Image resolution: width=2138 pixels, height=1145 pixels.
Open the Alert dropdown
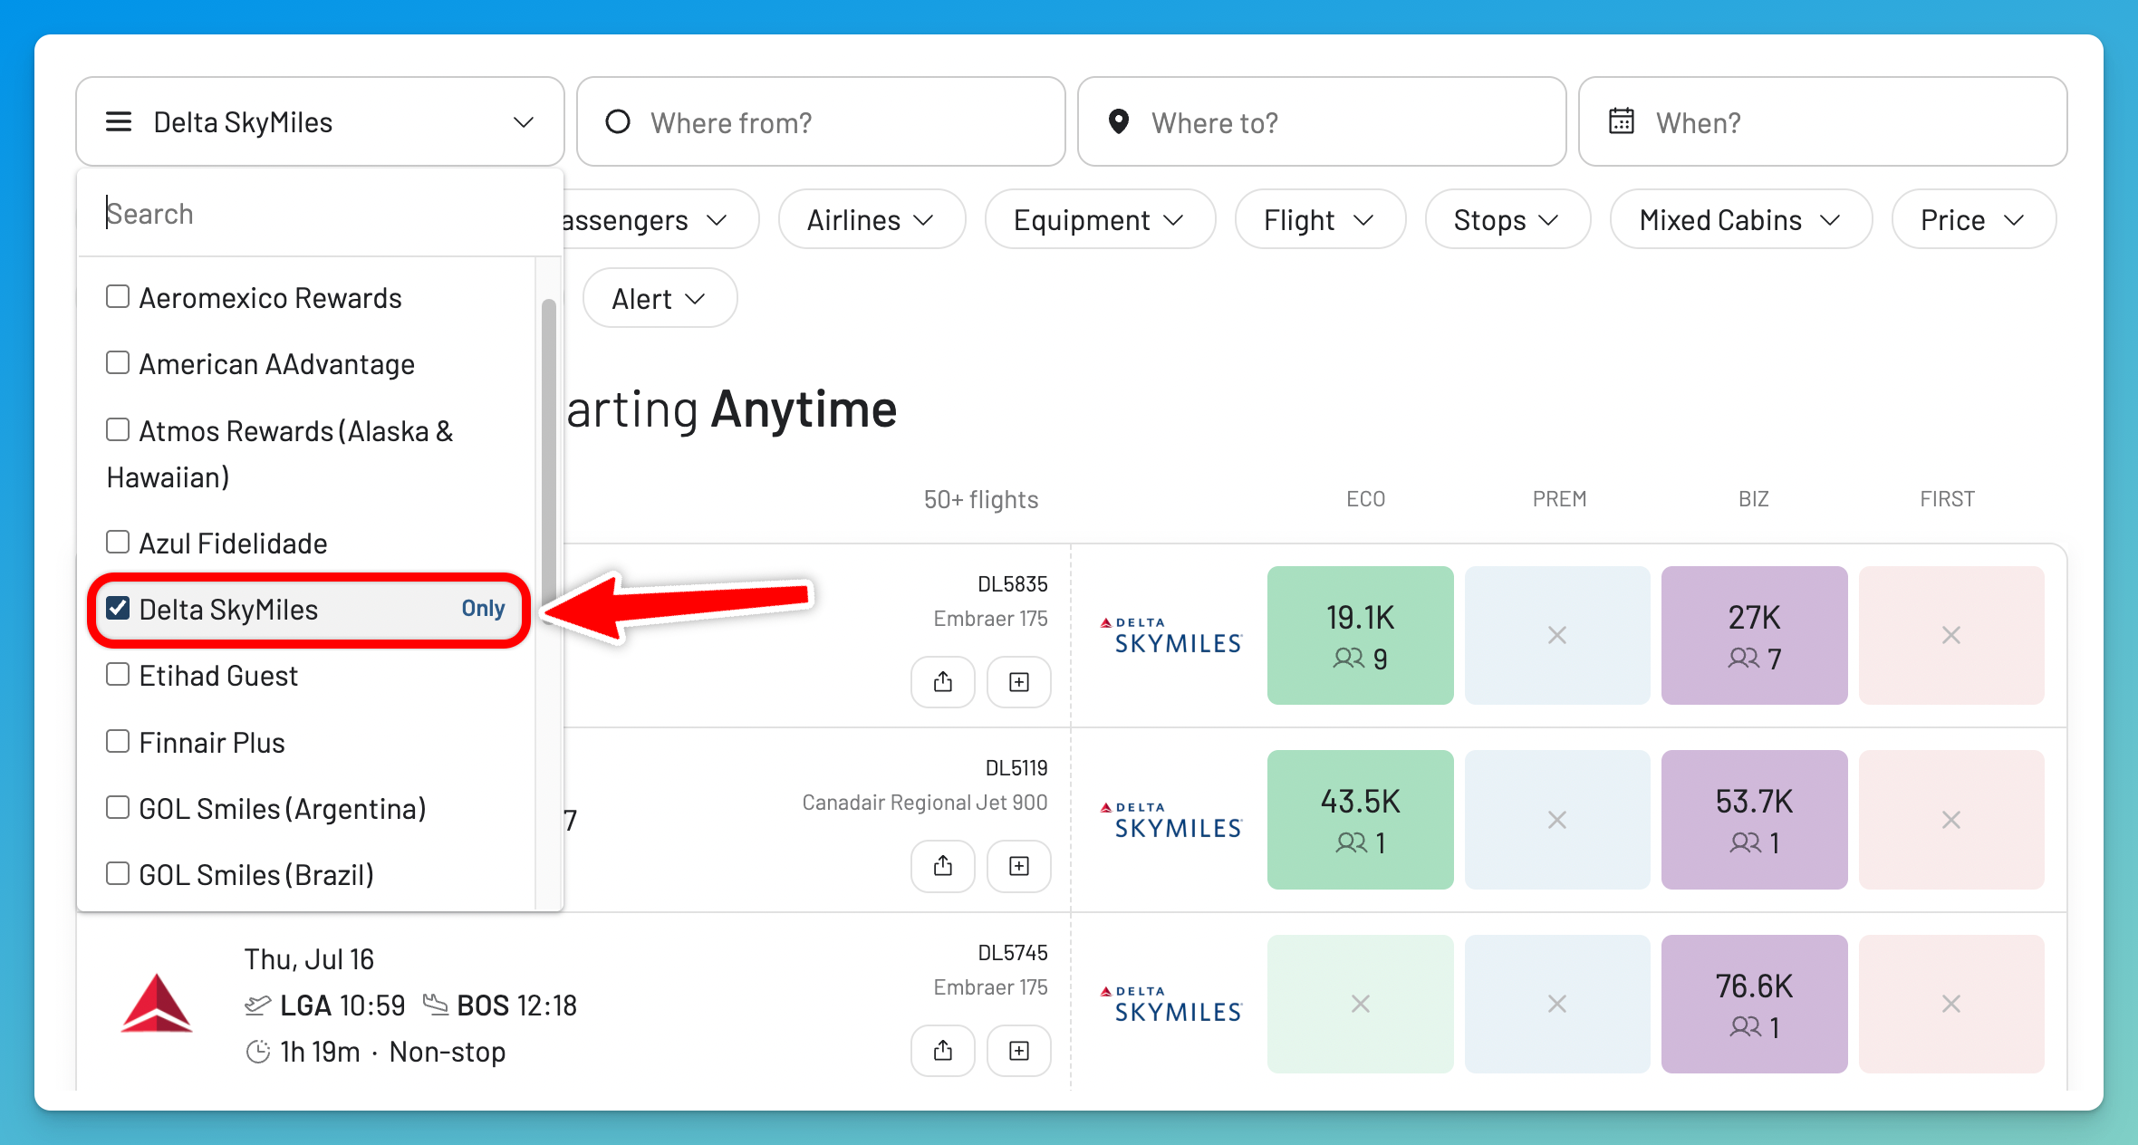(x=660, y=298)
